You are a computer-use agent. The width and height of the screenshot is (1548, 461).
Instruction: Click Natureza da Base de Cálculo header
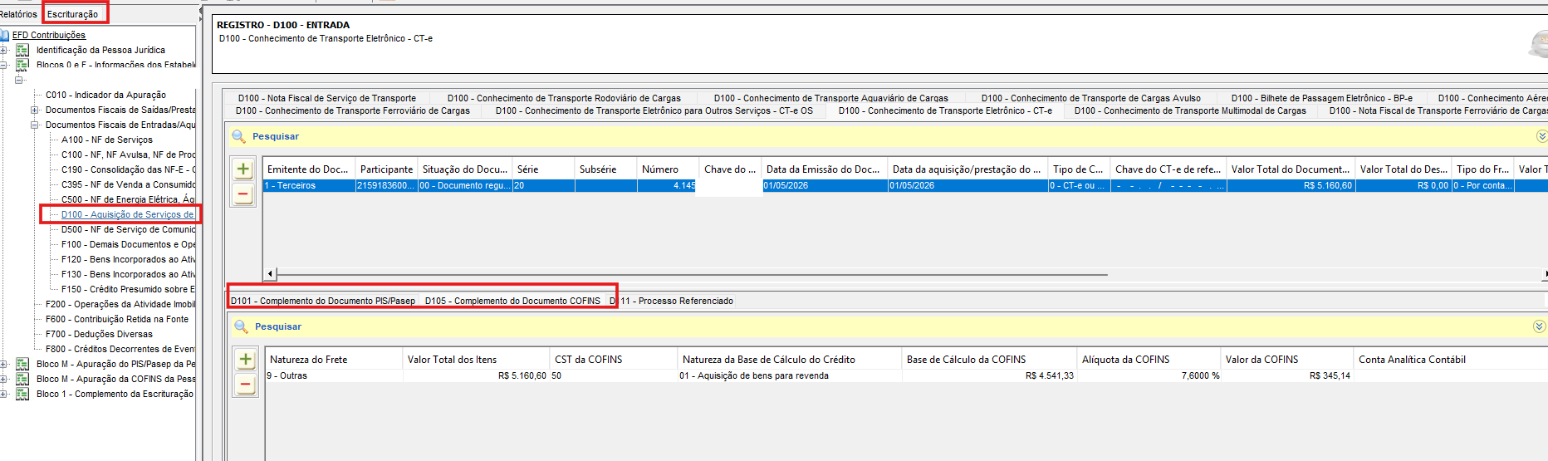click(x=789, y=359)
